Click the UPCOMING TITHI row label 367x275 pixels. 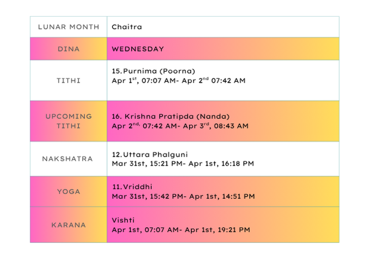pyautogui.click(x=68, y=121)
